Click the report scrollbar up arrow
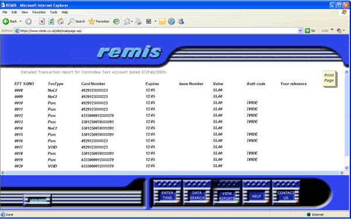 pos(347,72)
